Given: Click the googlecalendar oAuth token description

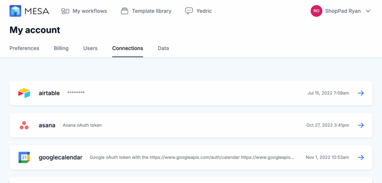Looking at the screenshot, I should tap(192, 157).
